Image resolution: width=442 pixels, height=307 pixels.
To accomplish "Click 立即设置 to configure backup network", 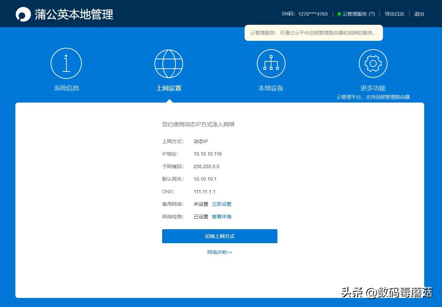I will tap(222, 204).
